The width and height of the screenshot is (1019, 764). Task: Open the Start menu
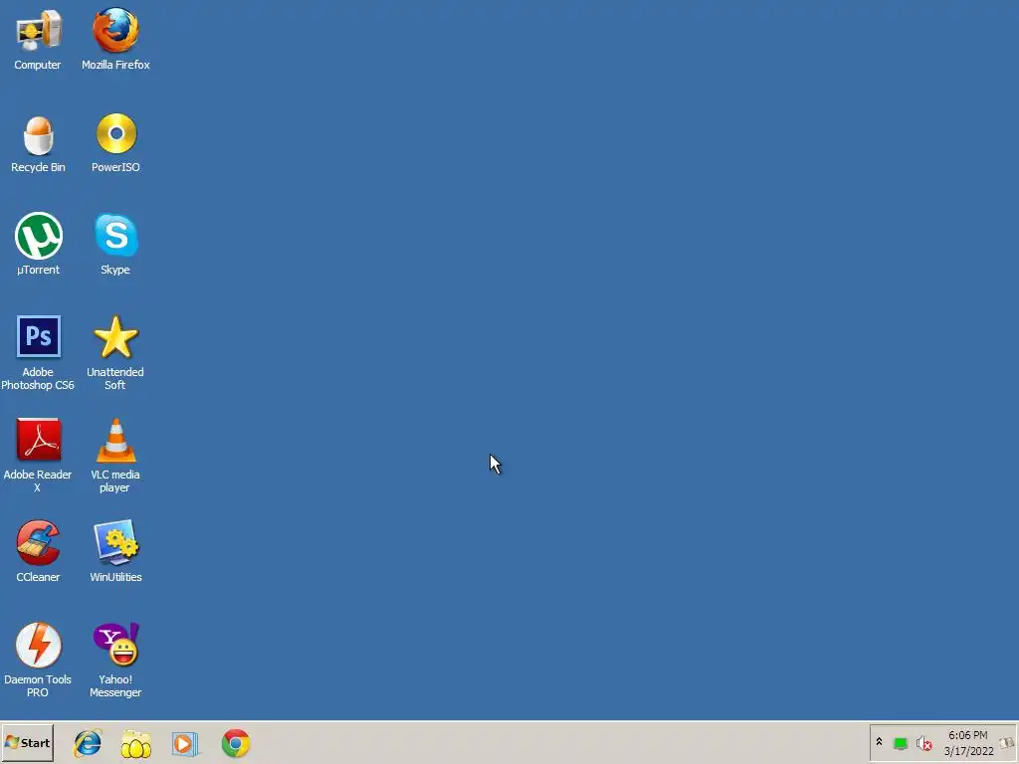pyautogui.click(x=27, y=742)
